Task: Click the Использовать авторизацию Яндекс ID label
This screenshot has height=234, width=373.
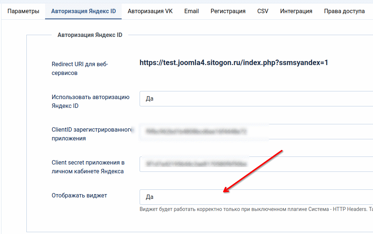Action: point(91,101)
